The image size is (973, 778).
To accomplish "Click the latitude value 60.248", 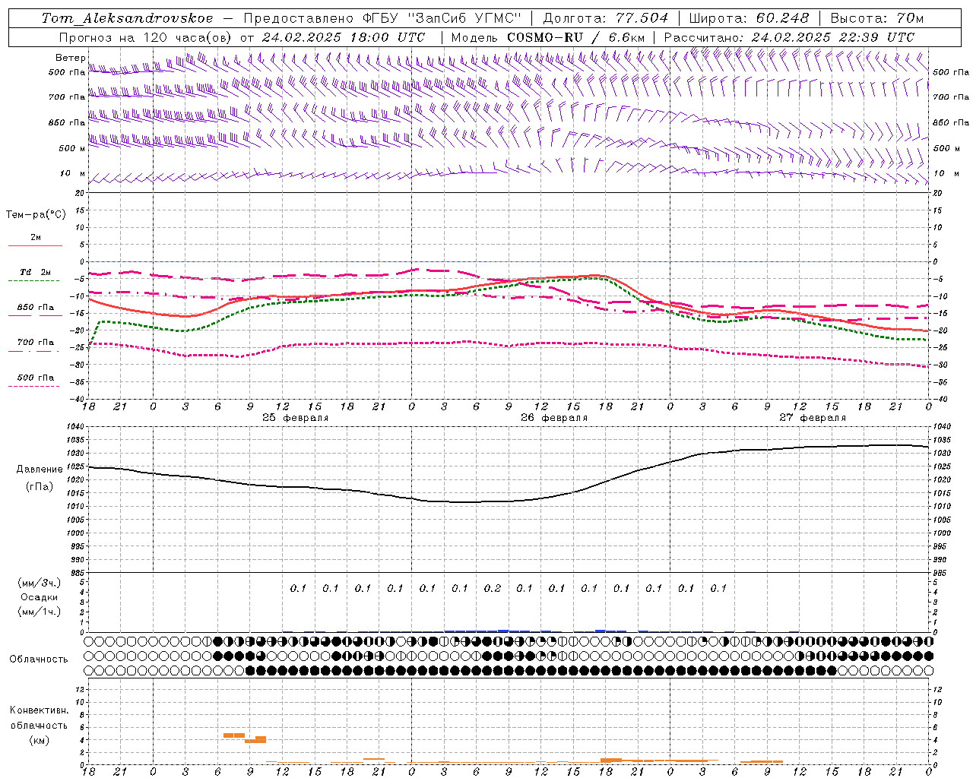I will tap(783, 18).
